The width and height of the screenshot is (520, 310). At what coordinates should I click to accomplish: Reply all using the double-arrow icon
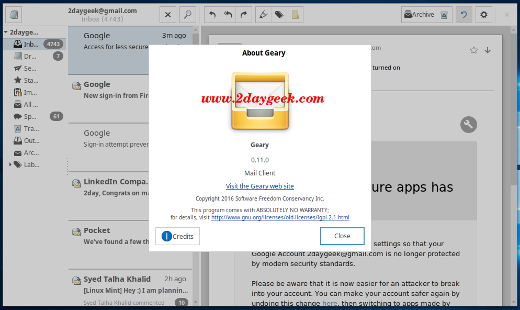[x=228, y=15]
